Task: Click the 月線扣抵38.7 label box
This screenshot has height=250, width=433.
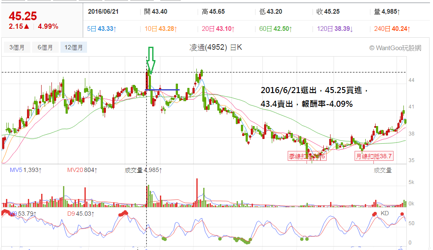Action: 374,157
